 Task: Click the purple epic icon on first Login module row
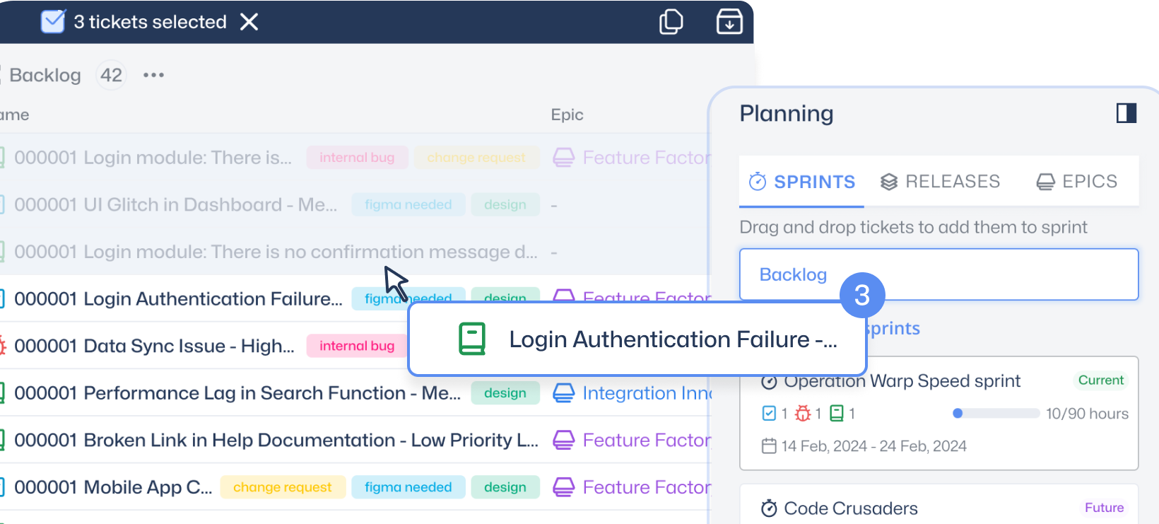point(563,158)
